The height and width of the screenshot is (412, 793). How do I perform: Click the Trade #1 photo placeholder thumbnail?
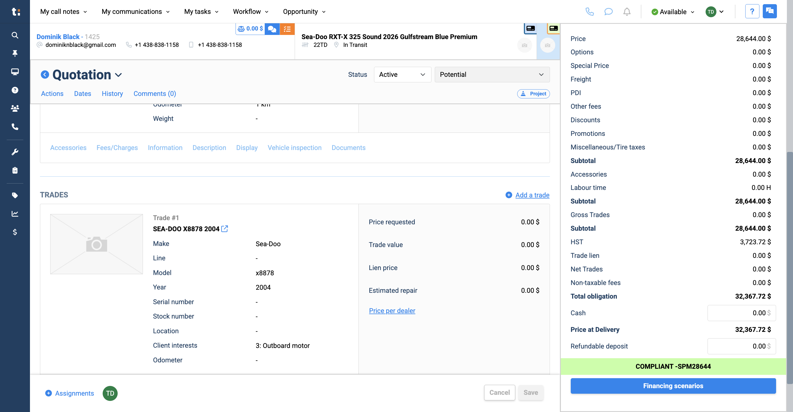point(96,244)
